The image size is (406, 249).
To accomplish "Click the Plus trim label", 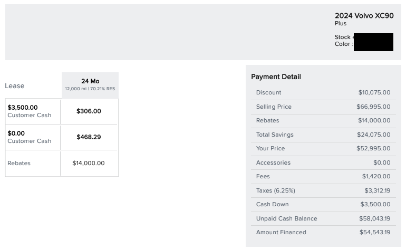I will pyautogui.click(x=341, y=23).
